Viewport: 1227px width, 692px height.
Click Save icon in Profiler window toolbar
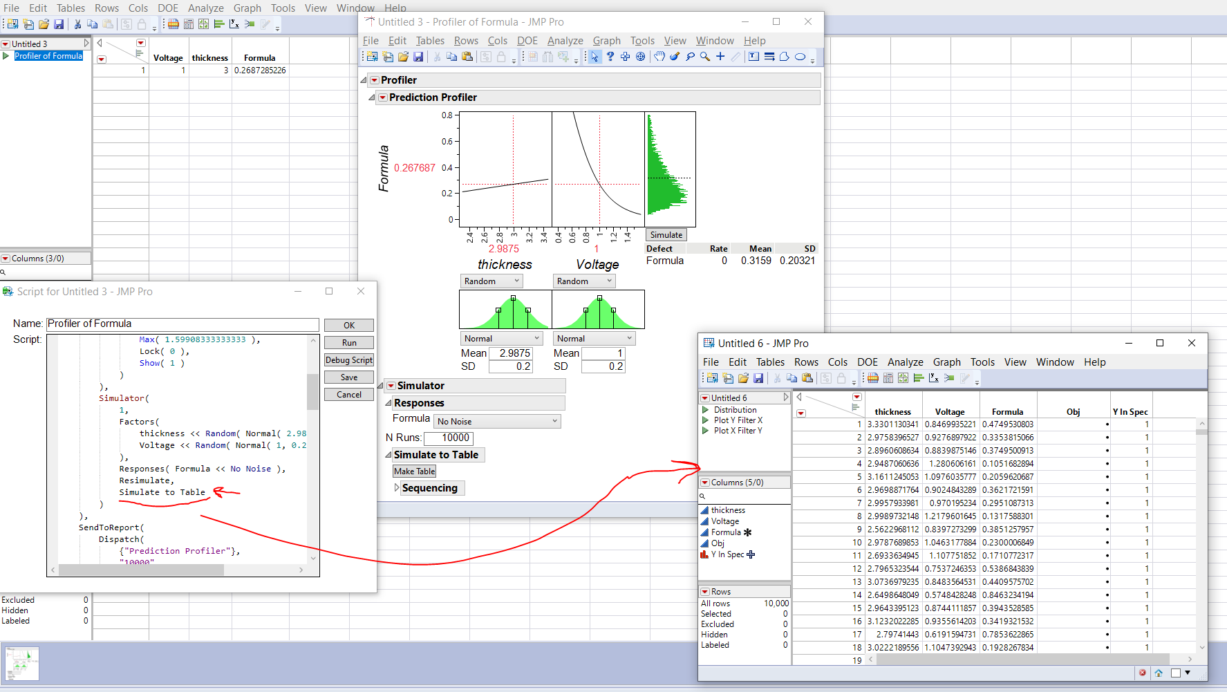pyautogui.click(x=418, y=57)
